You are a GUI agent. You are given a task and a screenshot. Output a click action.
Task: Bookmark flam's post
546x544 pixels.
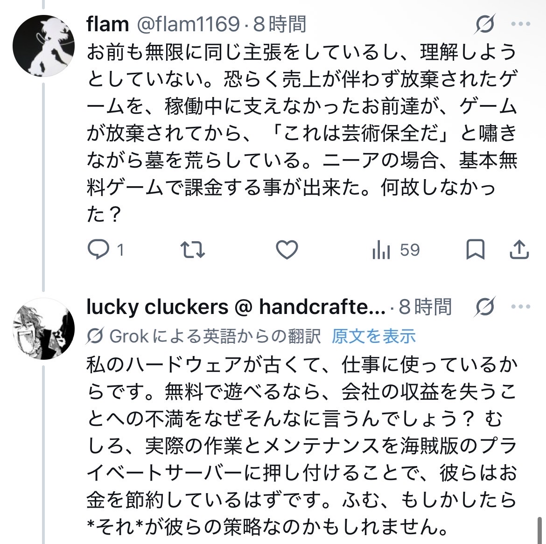(476, 250)
